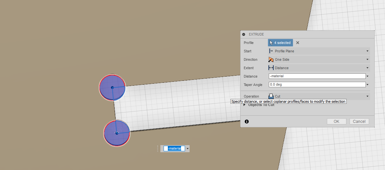Clear the Profile selection with the X
The image size is (385, 170).
point(298,43)
